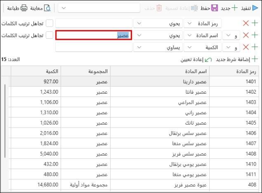Open the يحوي operator dropdown in the اسم المادة row
The width and height of the screenshot is (262, 193).
[x=158, y=35]
